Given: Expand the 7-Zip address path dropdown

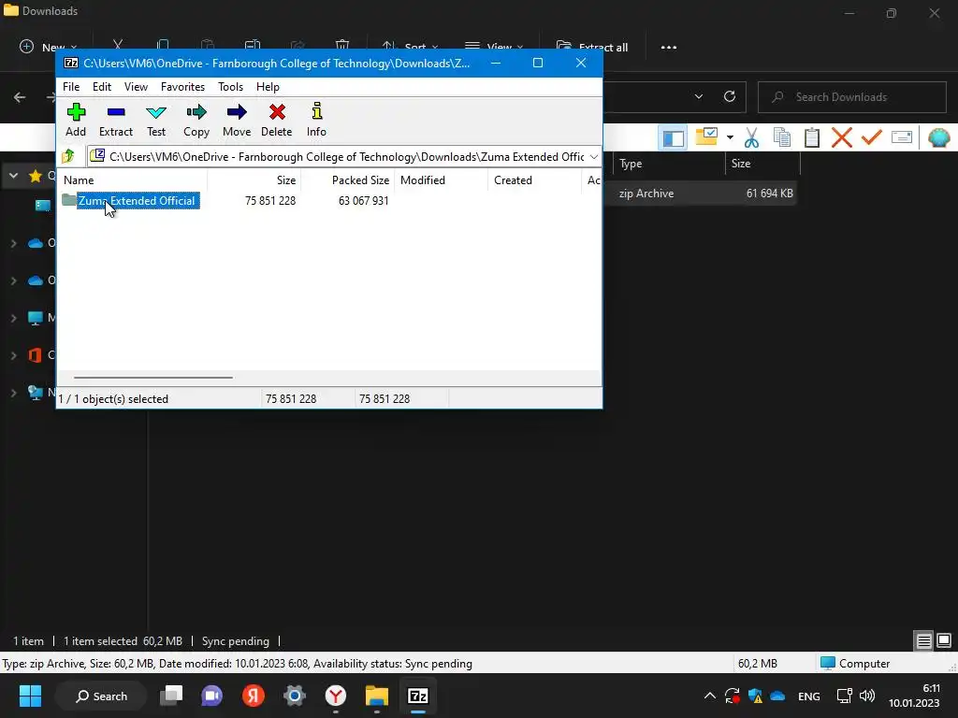Looking at the screenshot, I should pos(594,157).
